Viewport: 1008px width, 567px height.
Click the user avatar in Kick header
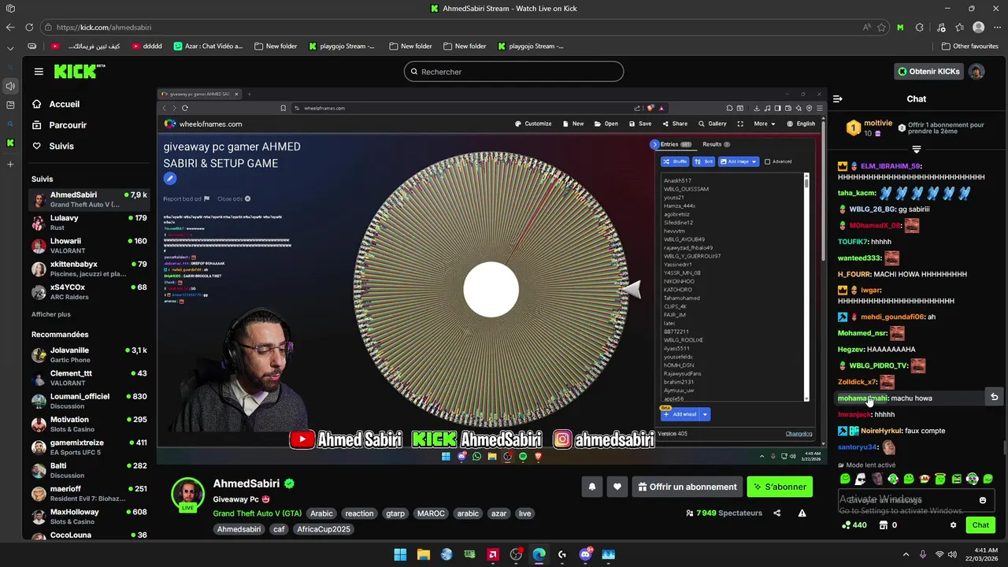[x=976, y=72]
